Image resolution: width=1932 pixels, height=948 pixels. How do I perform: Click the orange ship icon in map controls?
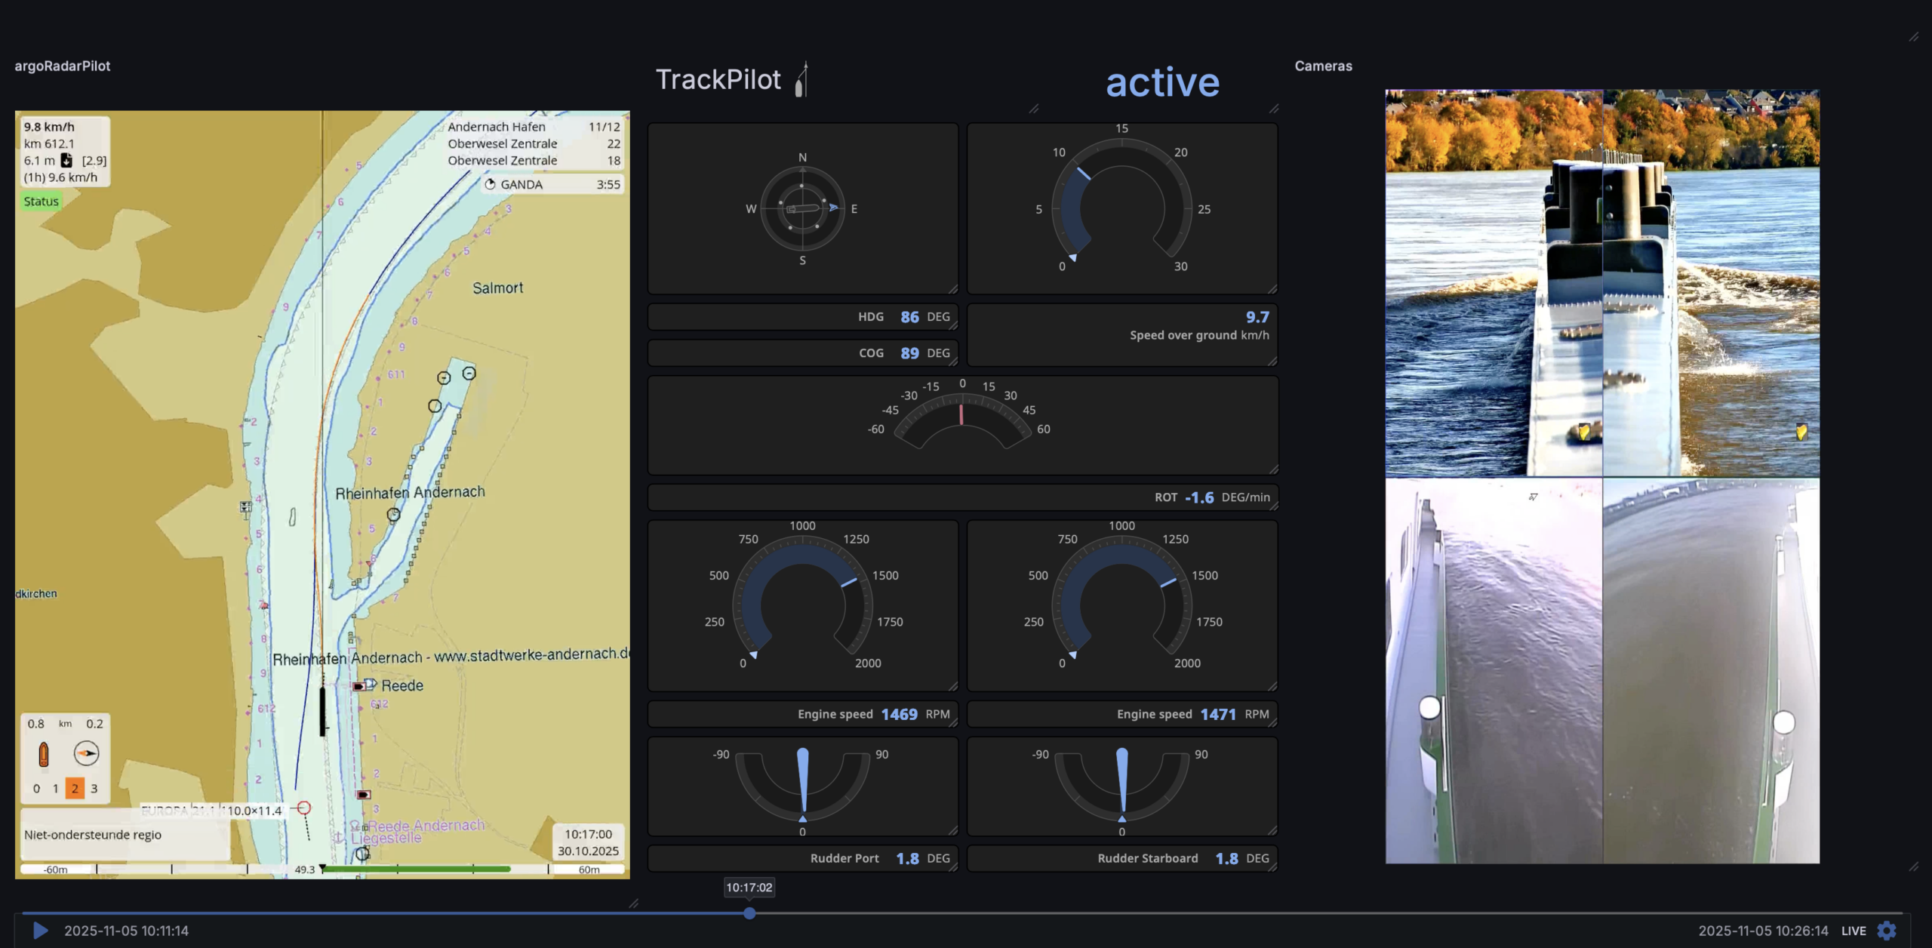[x=44, y=754]
